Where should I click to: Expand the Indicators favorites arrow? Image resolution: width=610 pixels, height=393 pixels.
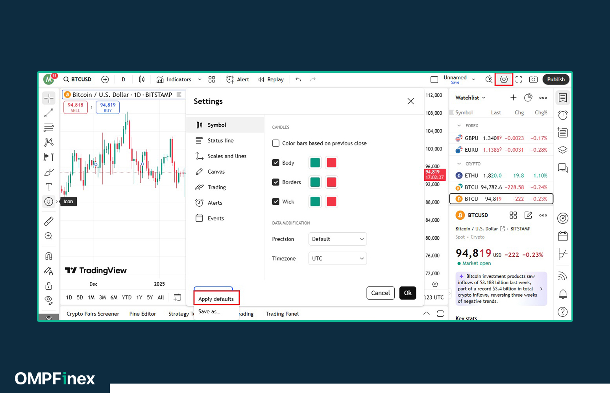pos(200,79)
